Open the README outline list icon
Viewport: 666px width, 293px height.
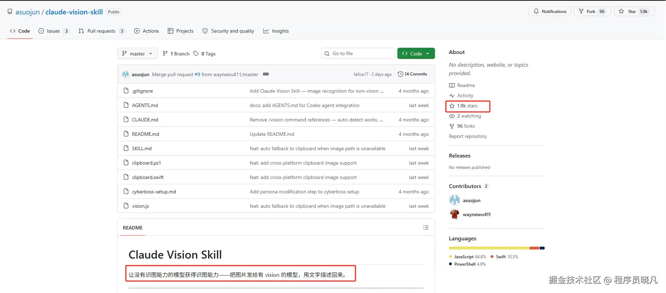point(426,227)
